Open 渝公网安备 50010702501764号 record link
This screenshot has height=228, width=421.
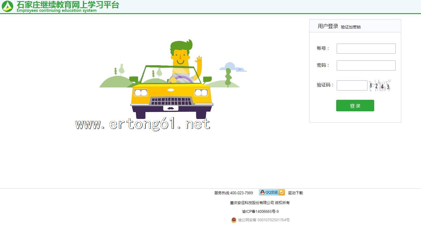(x=263, y=220)
